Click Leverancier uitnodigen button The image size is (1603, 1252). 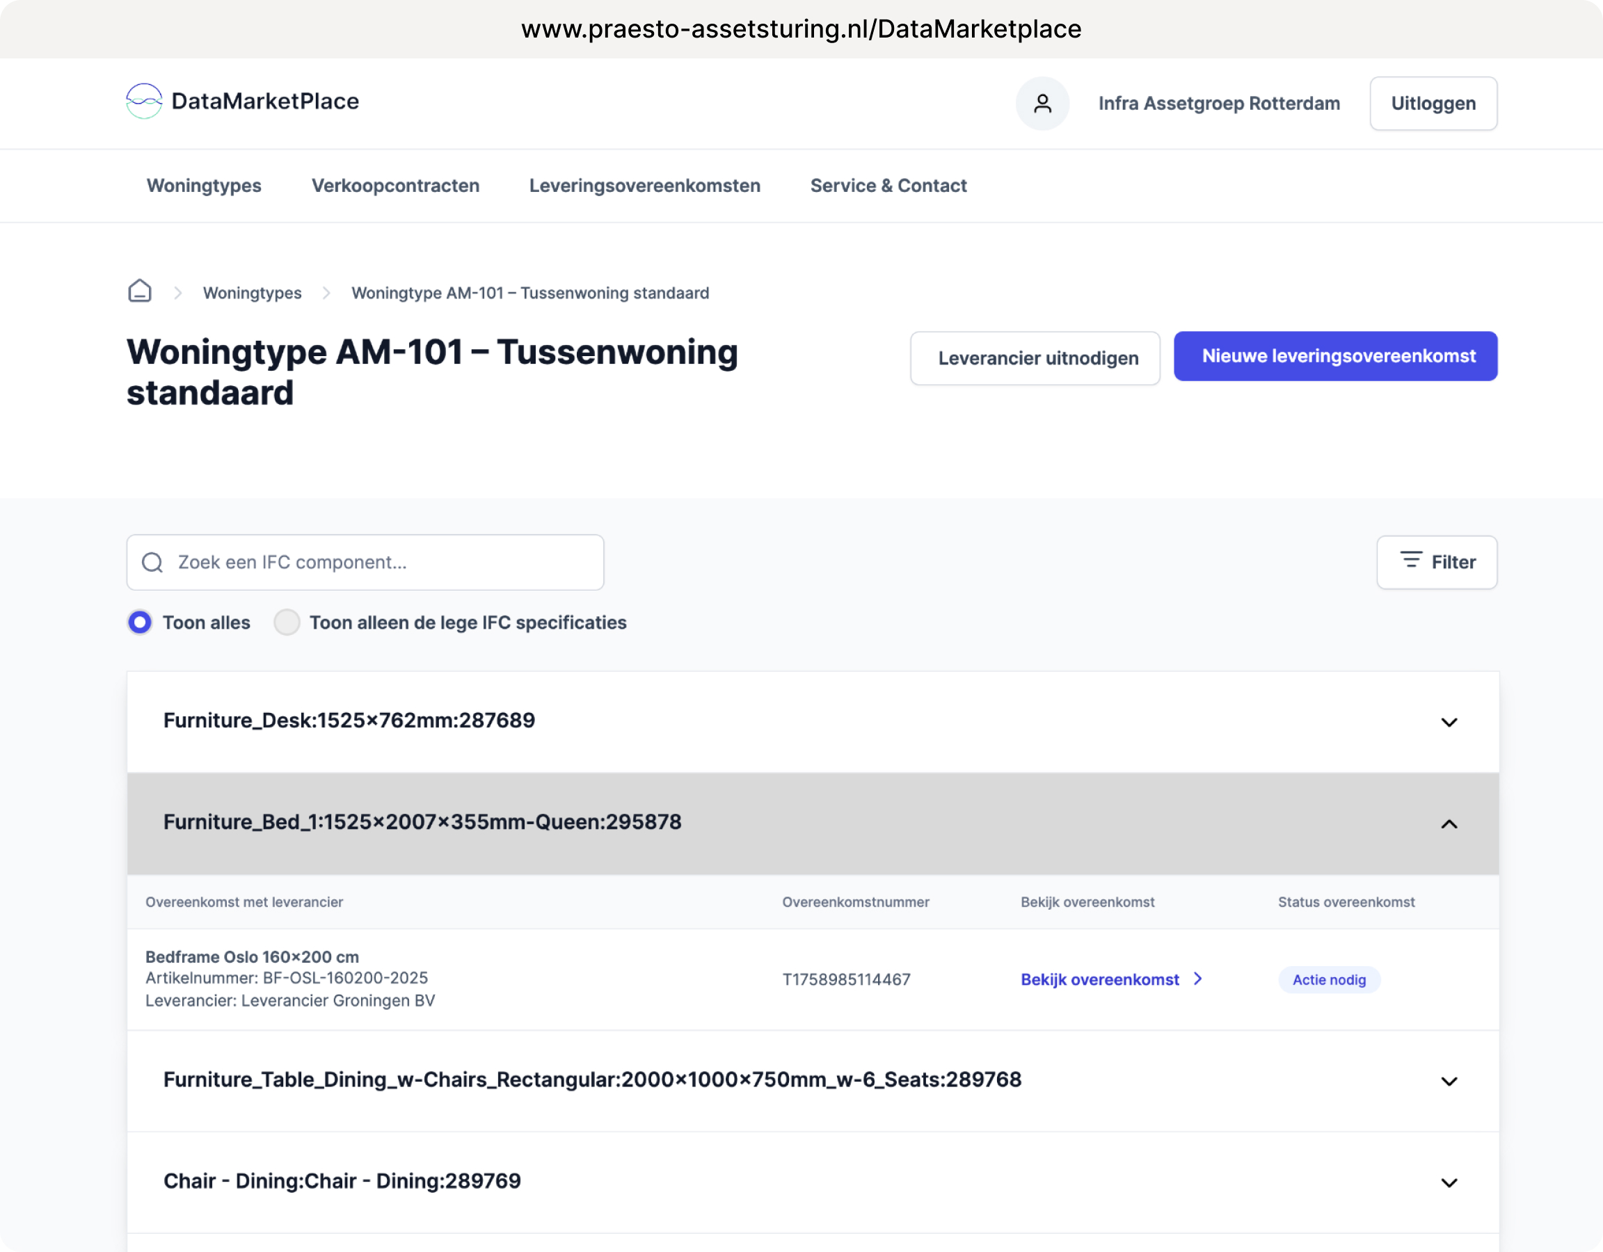(x=1035, y=358)
